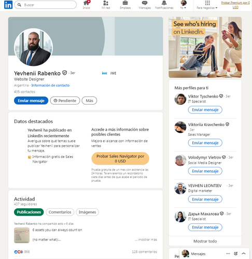Click 437 seguidores text

(25, 204)
